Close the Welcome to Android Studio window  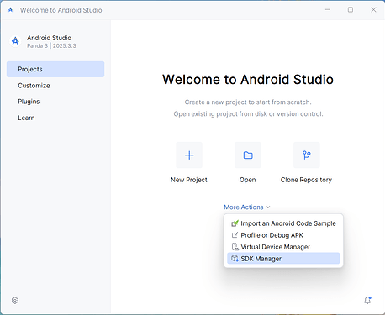(373, 10)
